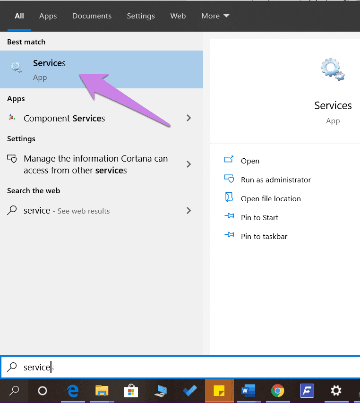Switch to the Documents search tab
This screenshot has height=403, width=360.
pyautogui.click(x=92, y=16)
